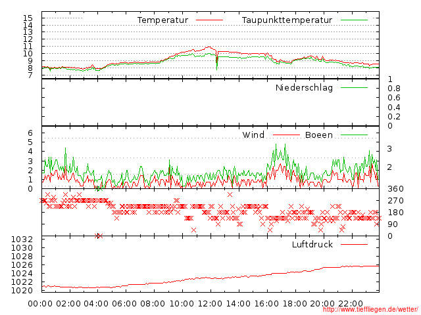Click the 6 wind speed axis value

tap(30, 133)
